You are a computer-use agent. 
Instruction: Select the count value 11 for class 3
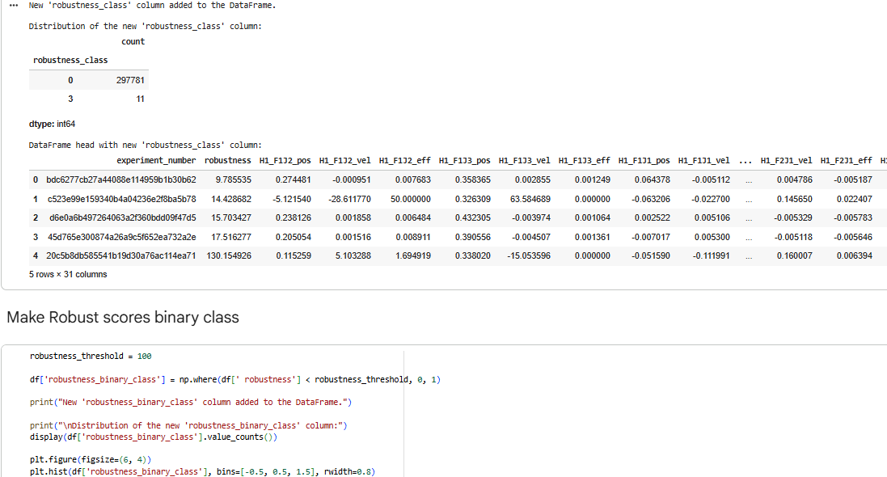(140, 99)
